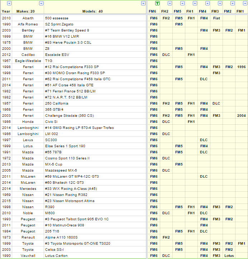The width and height of the screenshot is (248, 259).
Task: Select the 'SZ Sprint Zagato' cell
Action: pos(95,24)
